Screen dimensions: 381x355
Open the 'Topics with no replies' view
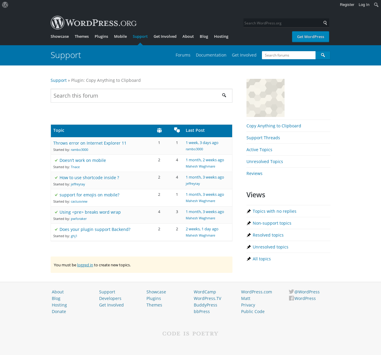click(274, 211)
